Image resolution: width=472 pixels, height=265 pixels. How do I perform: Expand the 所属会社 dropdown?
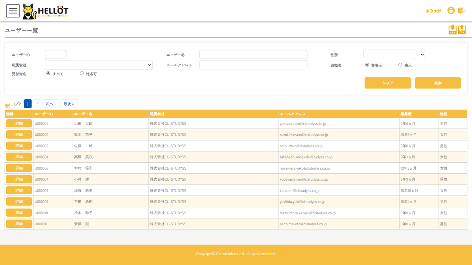coord(98,65)
